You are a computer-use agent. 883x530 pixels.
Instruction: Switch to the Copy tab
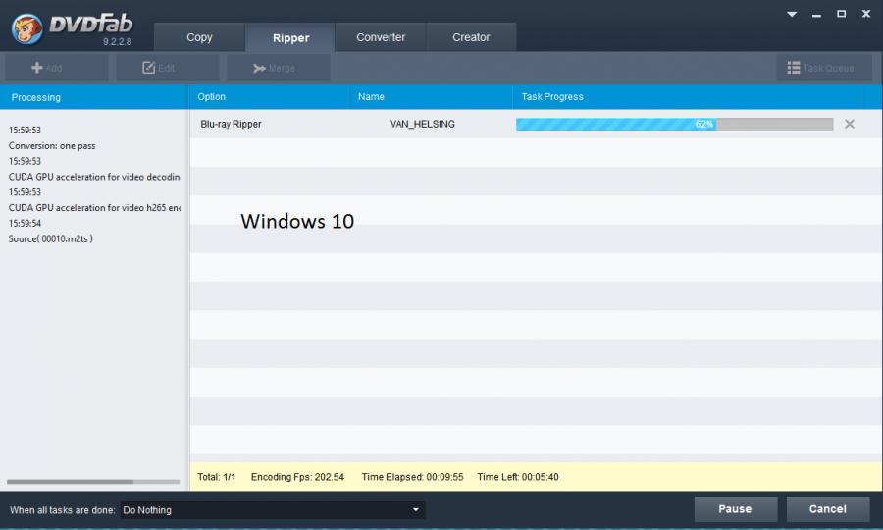click(x=199, y=37)
